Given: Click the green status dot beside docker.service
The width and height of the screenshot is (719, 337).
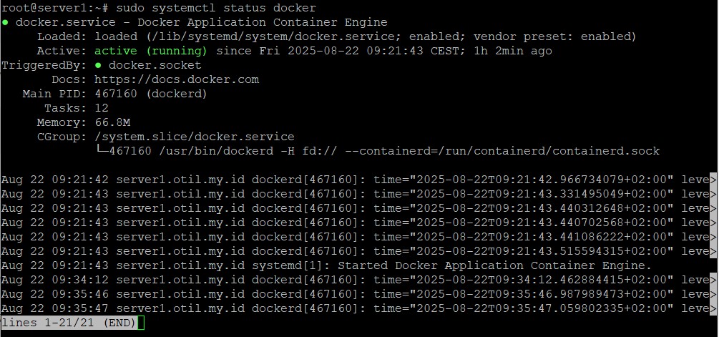Looking at the screenshot, I should [5, 22].
